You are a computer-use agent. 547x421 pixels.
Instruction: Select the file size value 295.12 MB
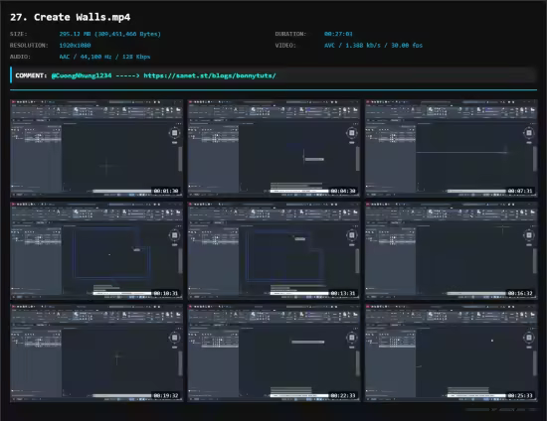coord(109,34)
